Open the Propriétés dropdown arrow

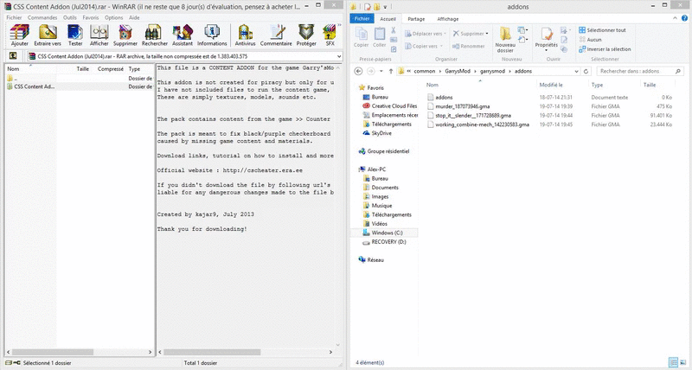coord(547,50)
